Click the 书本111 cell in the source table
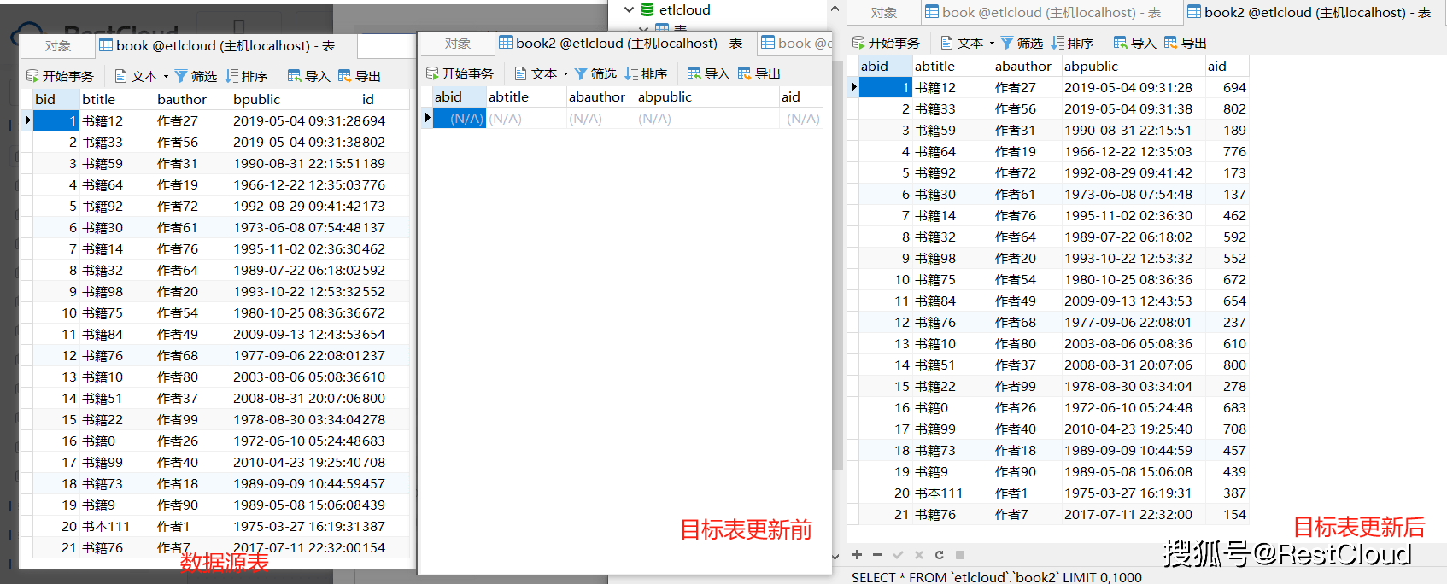Screen dimensions: 1447x584 (117, 526)
